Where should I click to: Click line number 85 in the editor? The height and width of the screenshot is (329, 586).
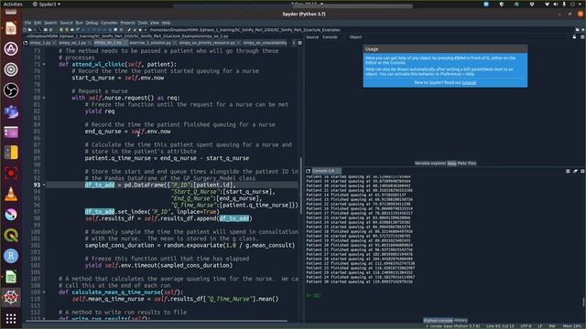pyautogui.click(x=37, y=132)
